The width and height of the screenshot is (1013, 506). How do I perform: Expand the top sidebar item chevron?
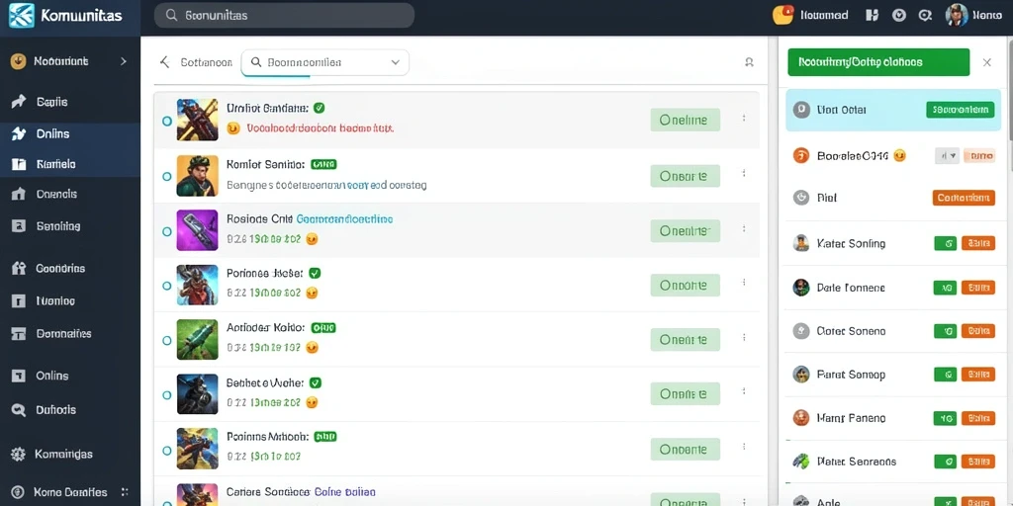coord(124,61)
